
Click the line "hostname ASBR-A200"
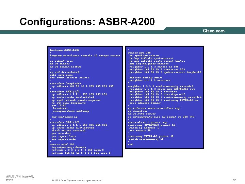click(65, 50)
